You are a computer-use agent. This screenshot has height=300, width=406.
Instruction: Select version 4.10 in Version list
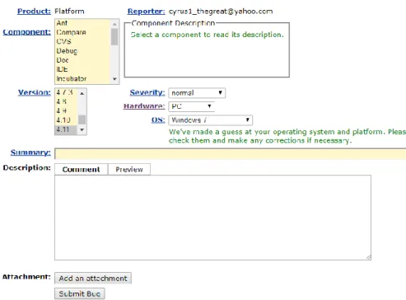point(66,120)
